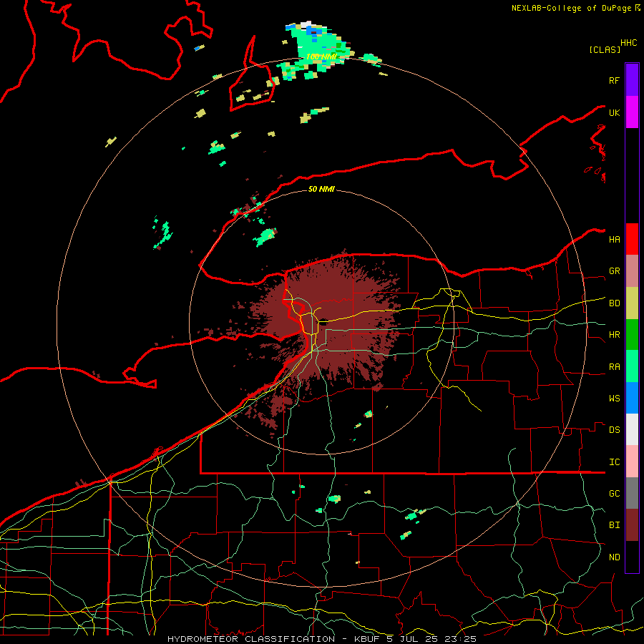The width and height of the screenshot is (644, 644).
Task: Click the '50 NMI' range ring label
Action: 321,189
